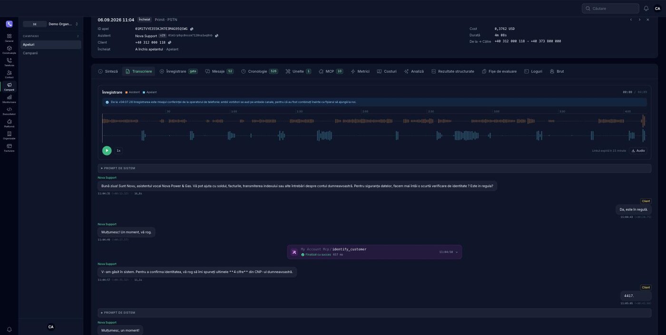Click the v29 version badge
The width and height of the screenshot is (666, 335).
pos(163,36)
